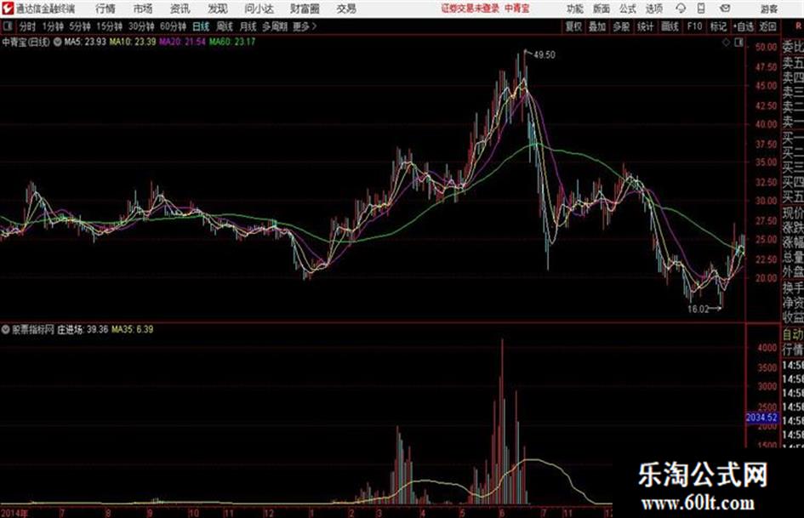
Task: Click the diamond icon at chart corner
Action: click(726, 43)
